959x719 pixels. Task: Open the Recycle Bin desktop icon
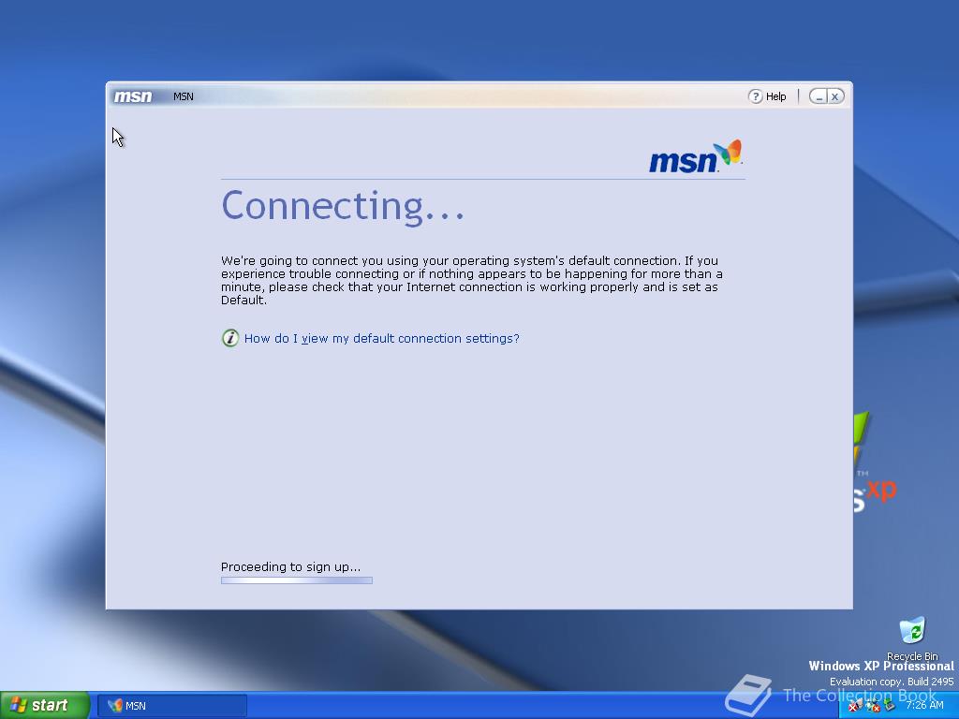(912, 638)
